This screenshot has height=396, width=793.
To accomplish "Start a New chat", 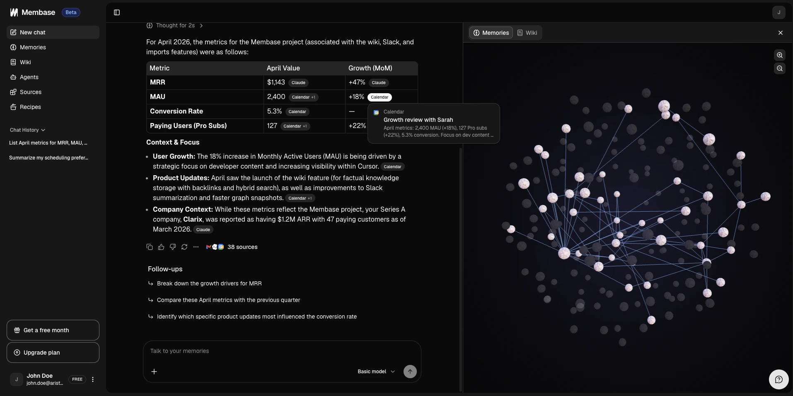I will [53, 32].
